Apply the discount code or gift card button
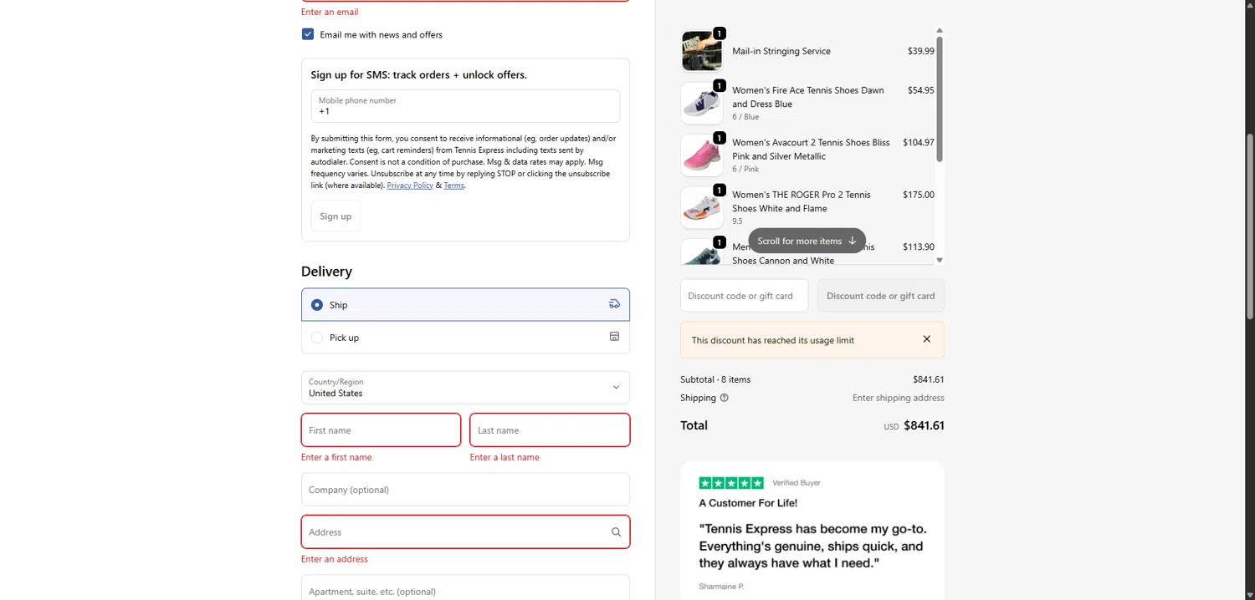The height and width of the screenshot is (600, 1255). 880,296
